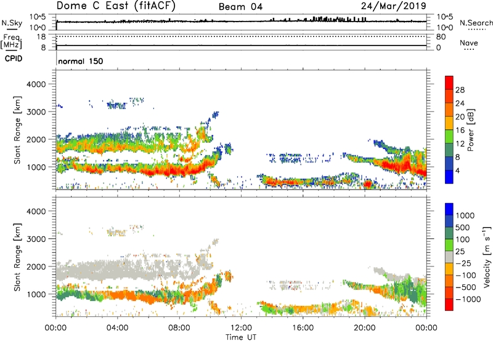Click the '08:00' time axis label
This screenshot has width=493, height=341.
[x=179, y=328]
